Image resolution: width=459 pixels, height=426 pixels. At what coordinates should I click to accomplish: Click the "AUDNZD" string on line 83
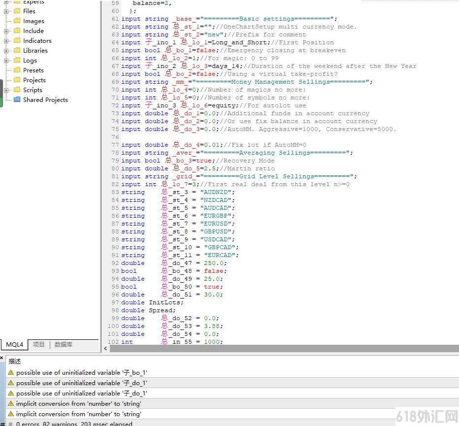coord(216,193)
